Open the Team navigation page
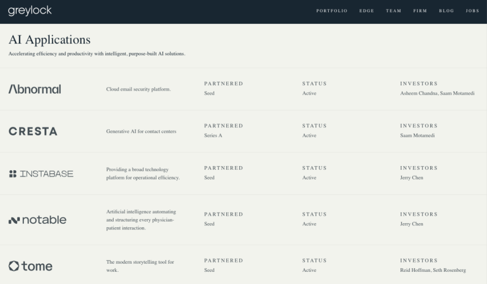487x284 pixels. click(394, 11)
